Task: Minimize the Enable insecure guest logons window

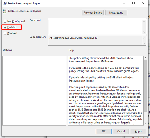Action: [124, 3]
